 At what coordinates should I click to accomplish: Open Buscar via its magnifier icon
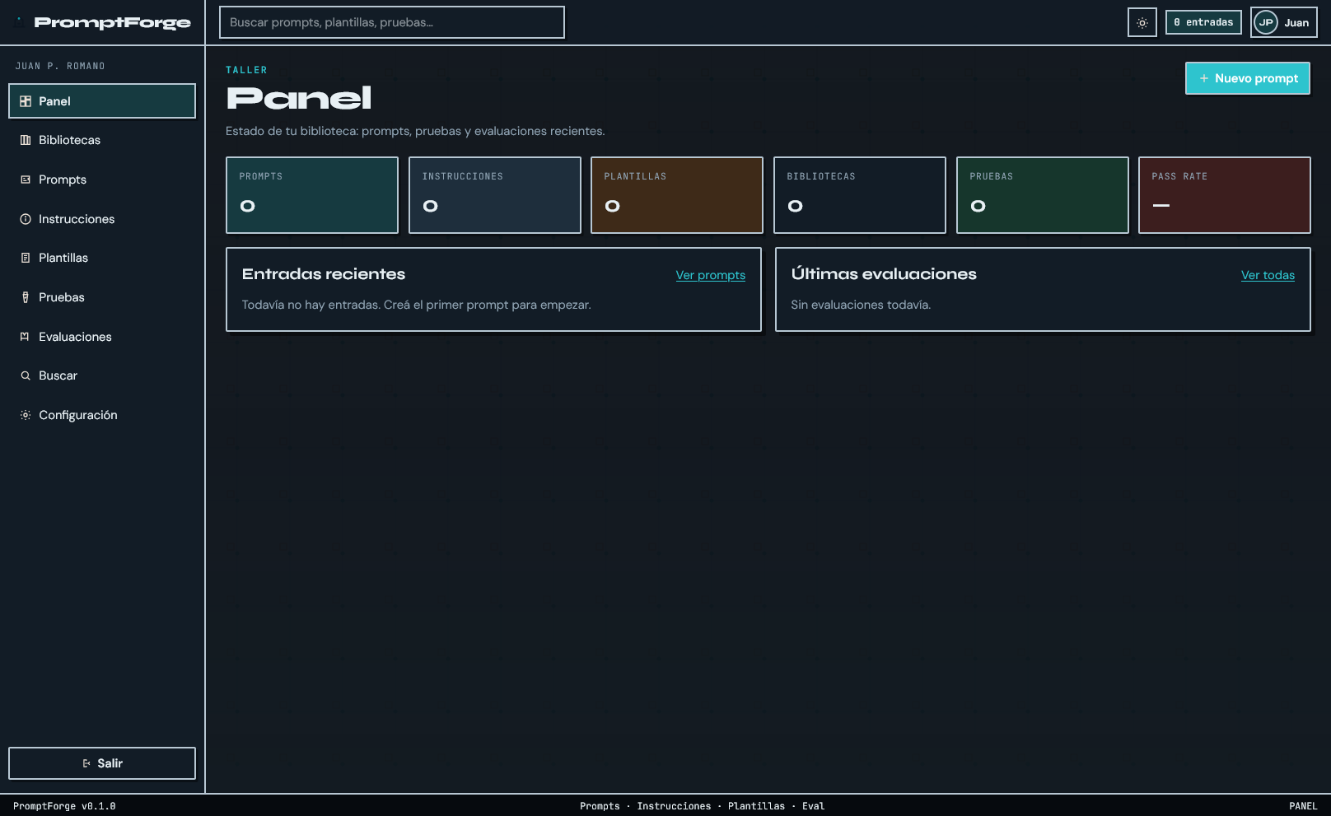click(26, 375)
